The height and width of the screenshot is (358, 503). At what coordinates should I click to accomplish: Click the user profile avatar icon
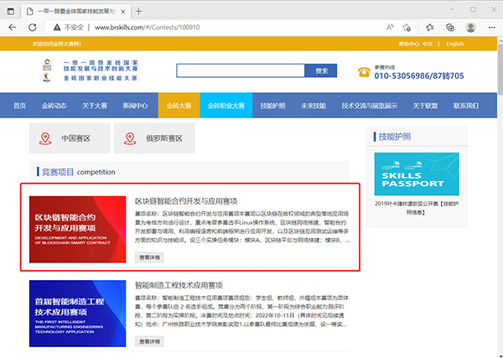pyautogui.click(x=469, y=28)
